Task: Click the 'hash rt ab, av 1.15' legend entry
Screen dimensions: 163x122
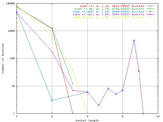Action: click(109, 9)
